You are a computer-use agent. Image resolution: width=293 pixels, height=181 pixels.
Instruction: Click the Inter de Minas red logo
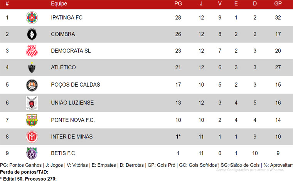pyautogui.click(x=32, y=137)
